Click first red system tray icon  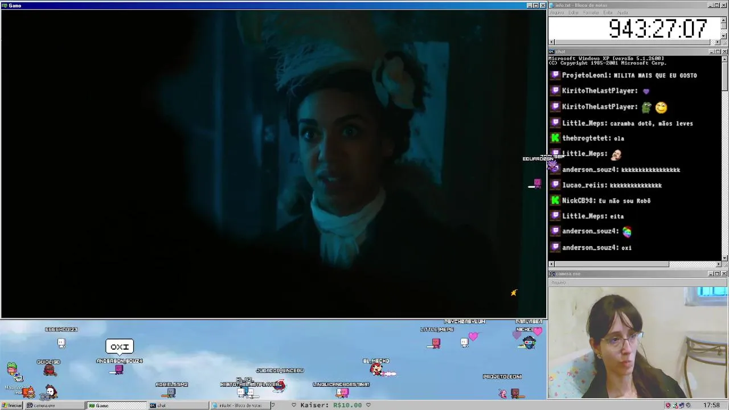(668, 405)
